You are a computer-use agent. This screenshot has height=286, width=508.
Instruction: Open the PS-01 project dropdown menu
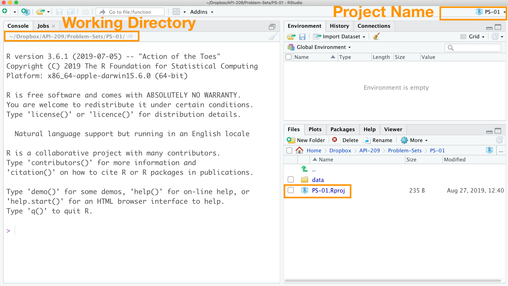click(x=491, y=12)
